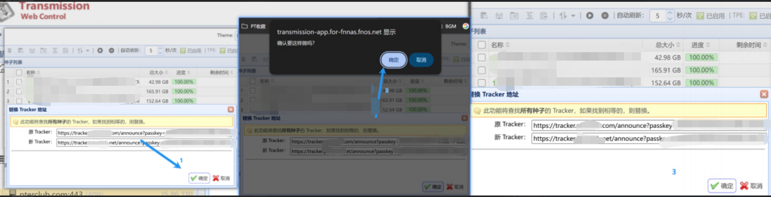Click the second icon in left screenshot toolbar
Viewport: 771px width, 197px height.
(20, 50)
